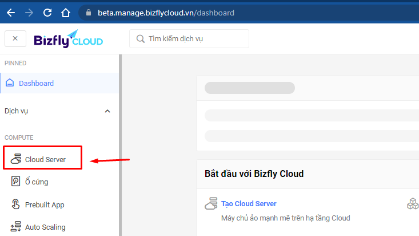419x236 pixels.
Task: Click the Bắt đầu với Bizfly Cloud heading
Action: [x=254, y=174]
